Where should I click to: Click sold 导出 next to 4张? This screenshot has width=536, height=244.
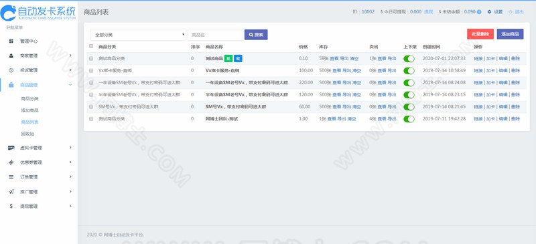392,119
